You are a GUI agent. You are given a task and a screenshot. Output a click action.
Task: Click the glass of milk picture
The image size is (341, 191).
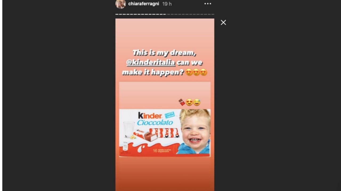pyautogui.click(x=129, y=129)
